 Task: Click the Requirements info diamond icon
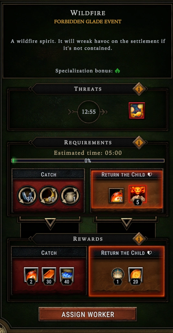[x=139, y=142]
